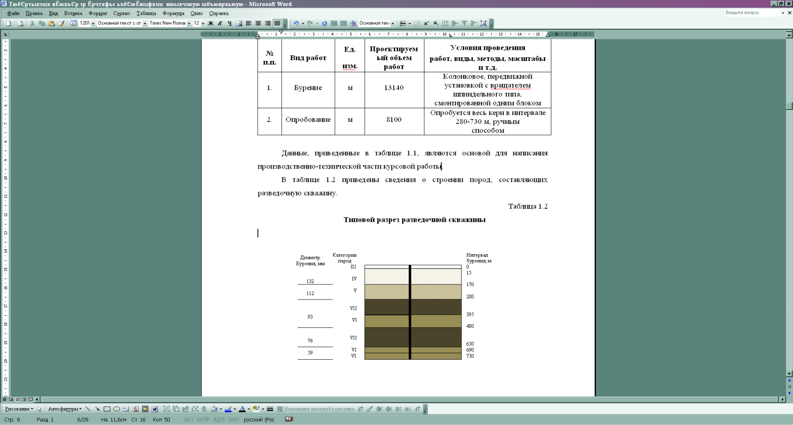
Task: Open the Формула menu
Action: click(x=173, y=13)
